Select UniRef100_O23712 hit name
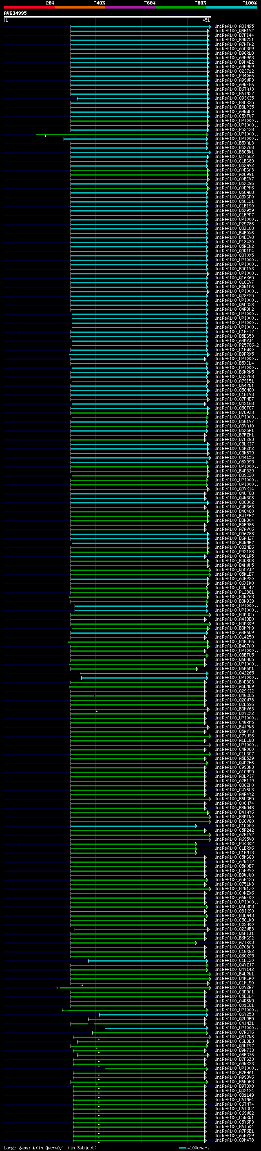This screenshot has height=1151, width=261. click(234, 71)
